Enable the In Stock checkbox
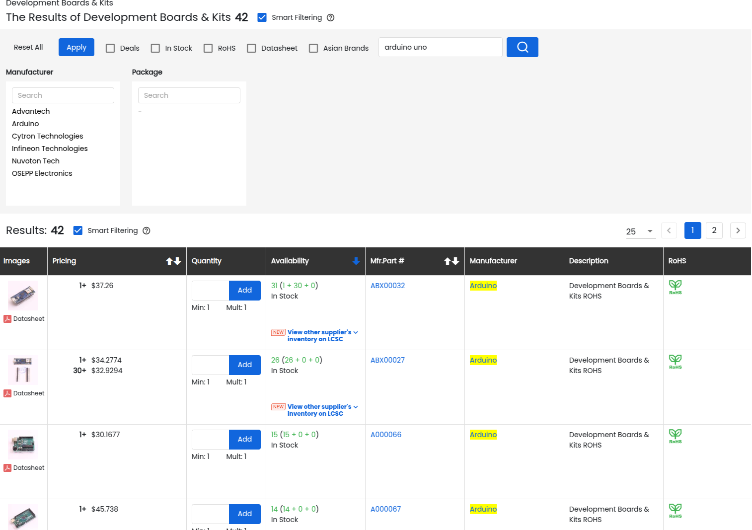This screenshot has width=752, height=530. [x=155, y=48]
